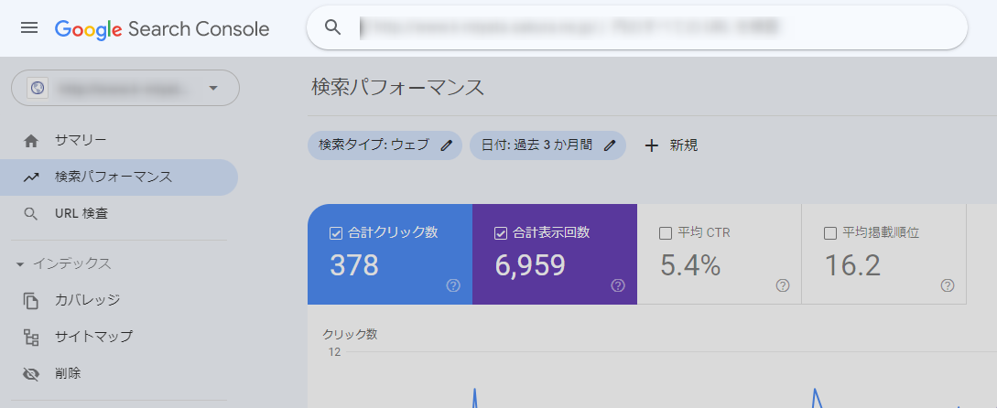Click the 16.2 average position value
Screen dimensions: 997x408
(x=852, y=265)
